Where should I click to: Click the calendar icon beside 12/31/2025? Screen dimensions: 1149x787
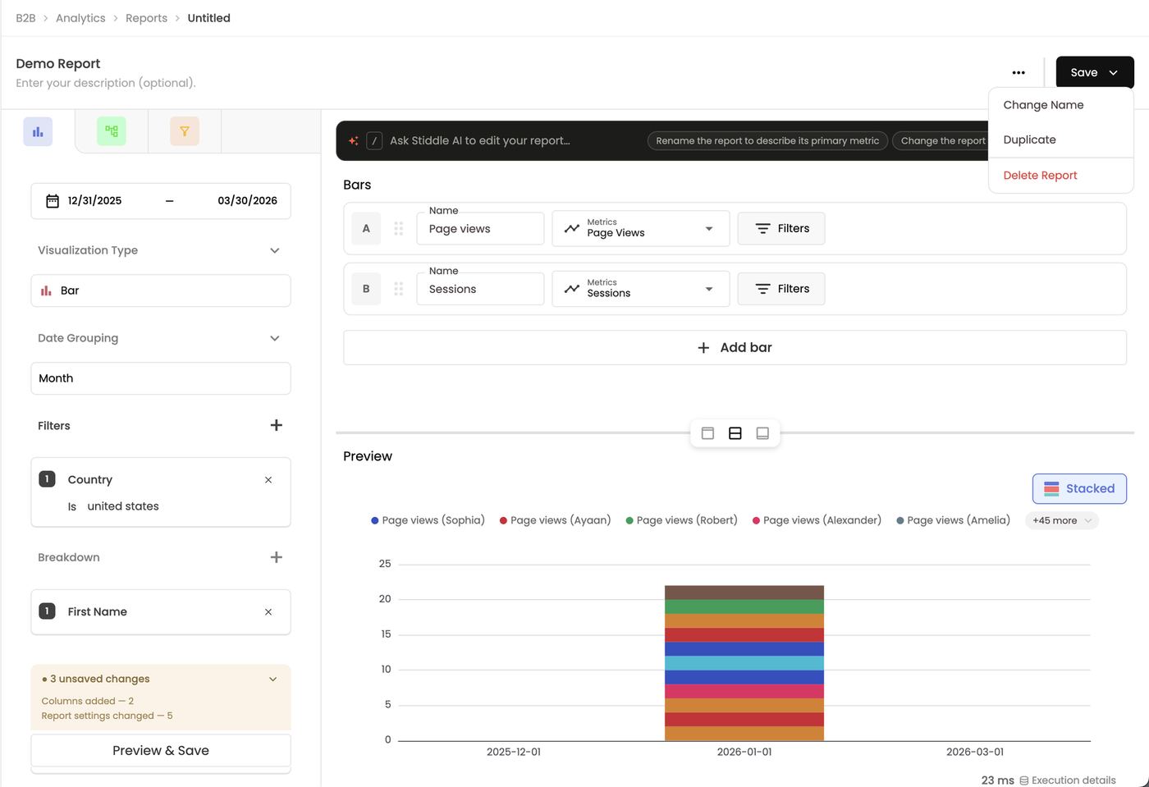[53, 201]
